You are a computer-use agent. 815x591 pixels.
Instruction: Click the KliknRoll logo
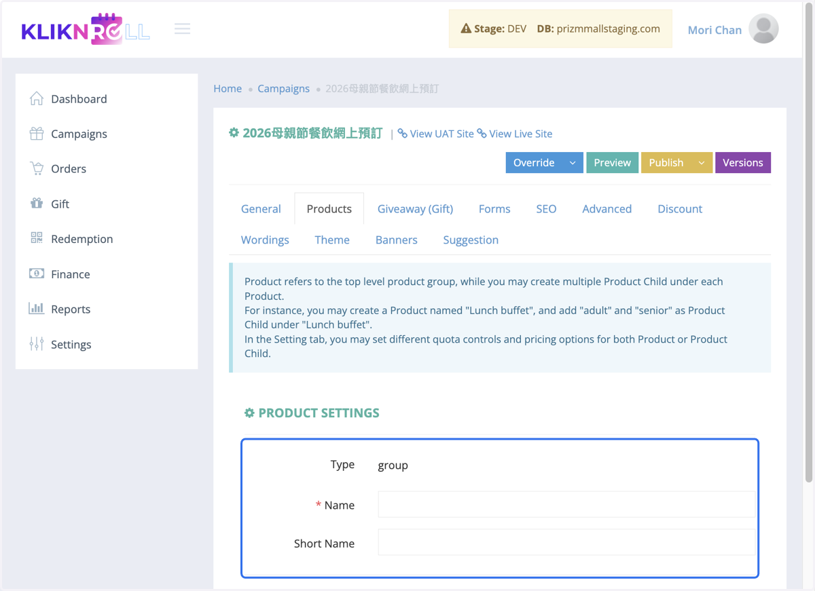tap(86, 29)
